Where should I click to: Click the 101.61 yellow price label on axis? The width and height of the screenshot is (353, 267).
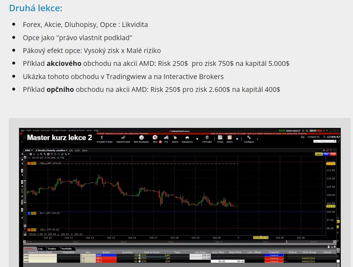click(x=331, y=206)
